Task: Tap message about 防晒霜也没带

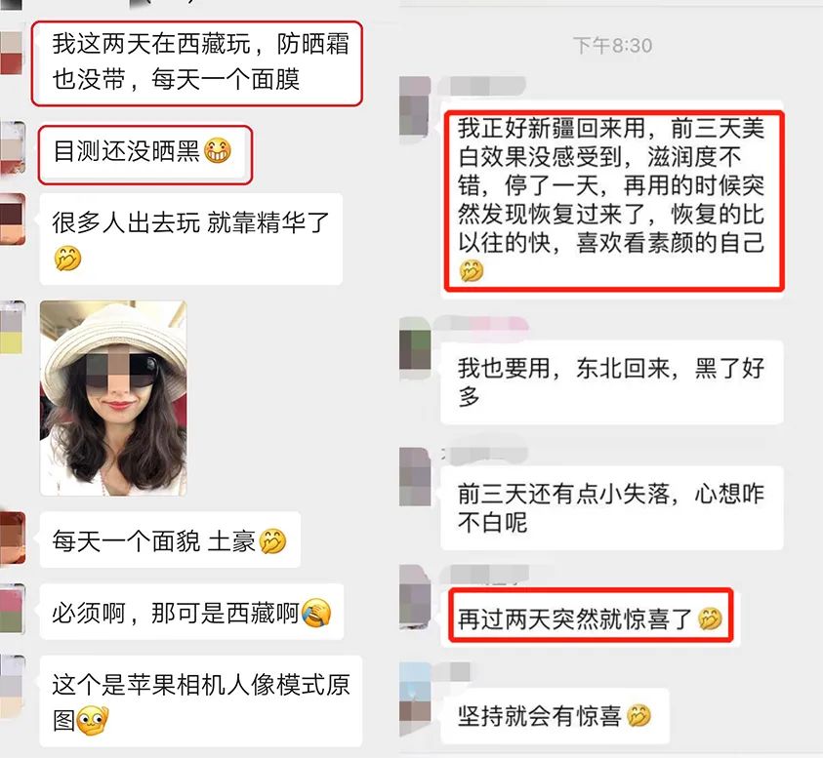Action: 197,63
